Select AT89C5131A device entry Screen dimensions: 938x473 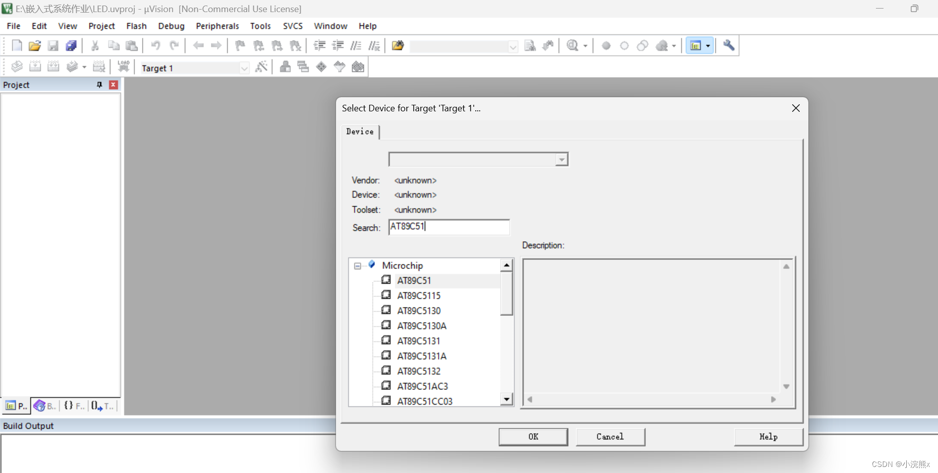click(422, 356)
